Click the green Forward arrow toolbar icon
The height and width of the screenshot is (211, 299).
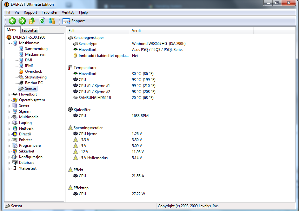click(22, 21)
